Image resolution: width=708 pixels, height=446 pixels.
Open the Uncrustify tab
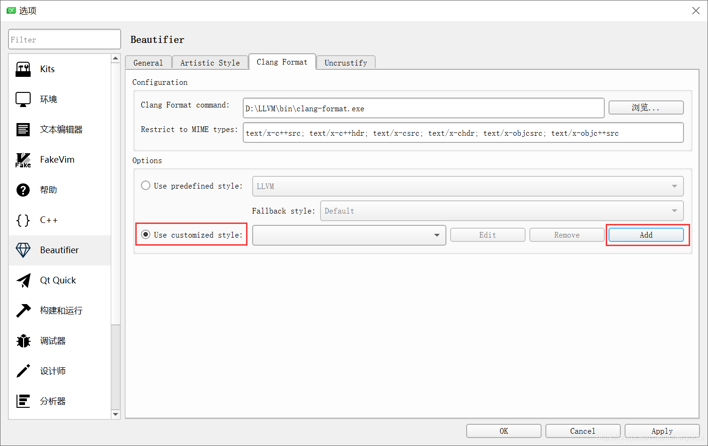pyautogui.click(x=346, y=63)
